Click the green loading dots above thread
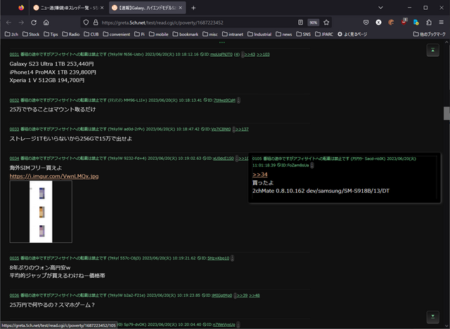450x329 pixels. (x=222, y=42)
